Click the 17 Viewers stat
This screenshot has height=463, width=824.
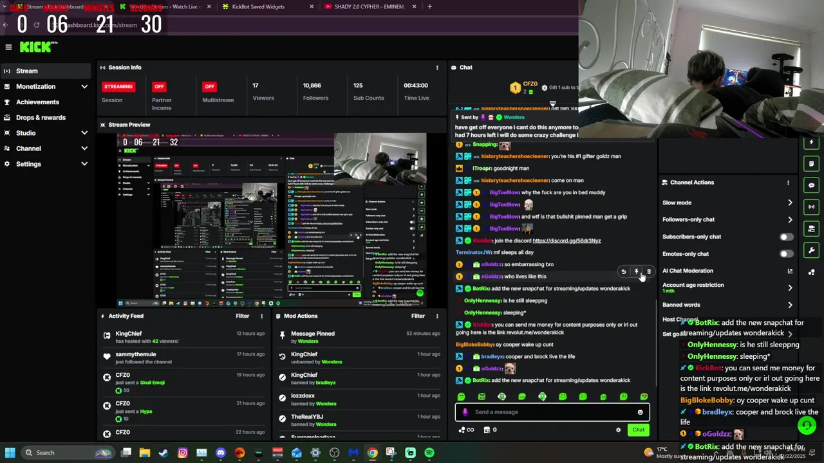(x=263, y=92)
